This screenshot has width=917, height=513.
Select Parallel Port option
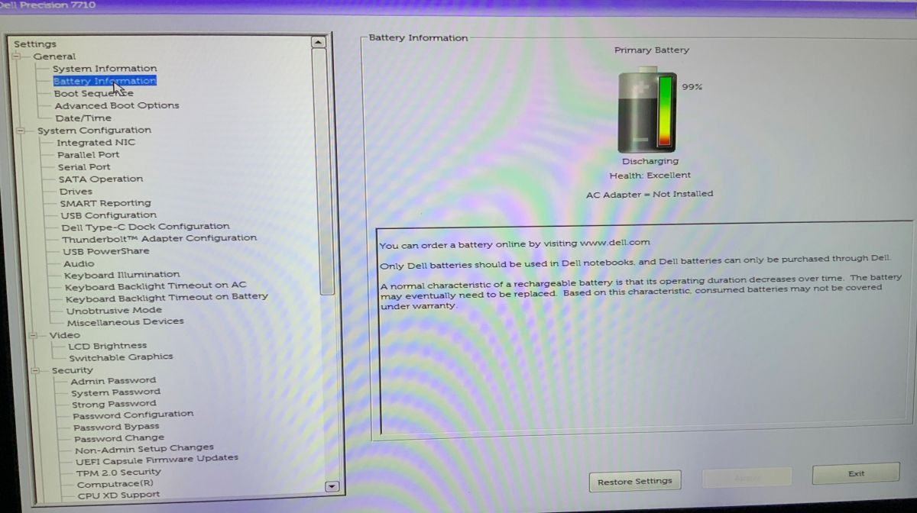pyautogui.click(x=88, y=155)
